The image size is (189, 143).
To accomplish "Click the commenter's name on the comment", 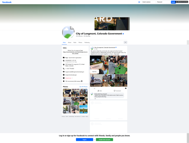I will coord(101,94).
